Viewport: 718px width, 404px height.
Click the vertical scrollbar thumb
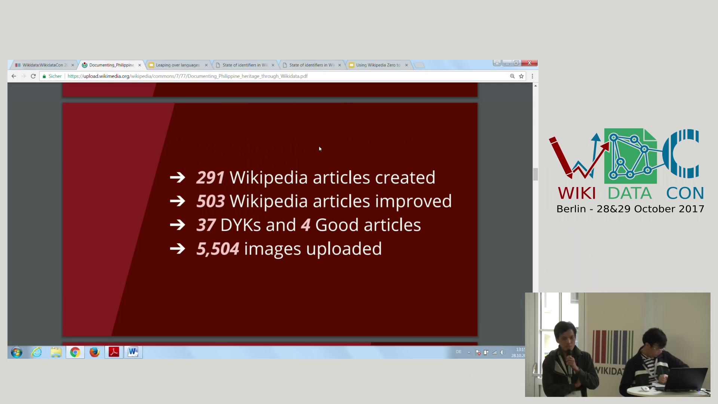[536, 174]
